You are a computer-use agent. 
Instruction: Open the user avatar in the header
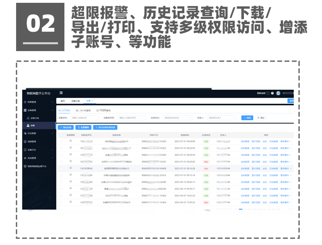[x=278, y=93]
